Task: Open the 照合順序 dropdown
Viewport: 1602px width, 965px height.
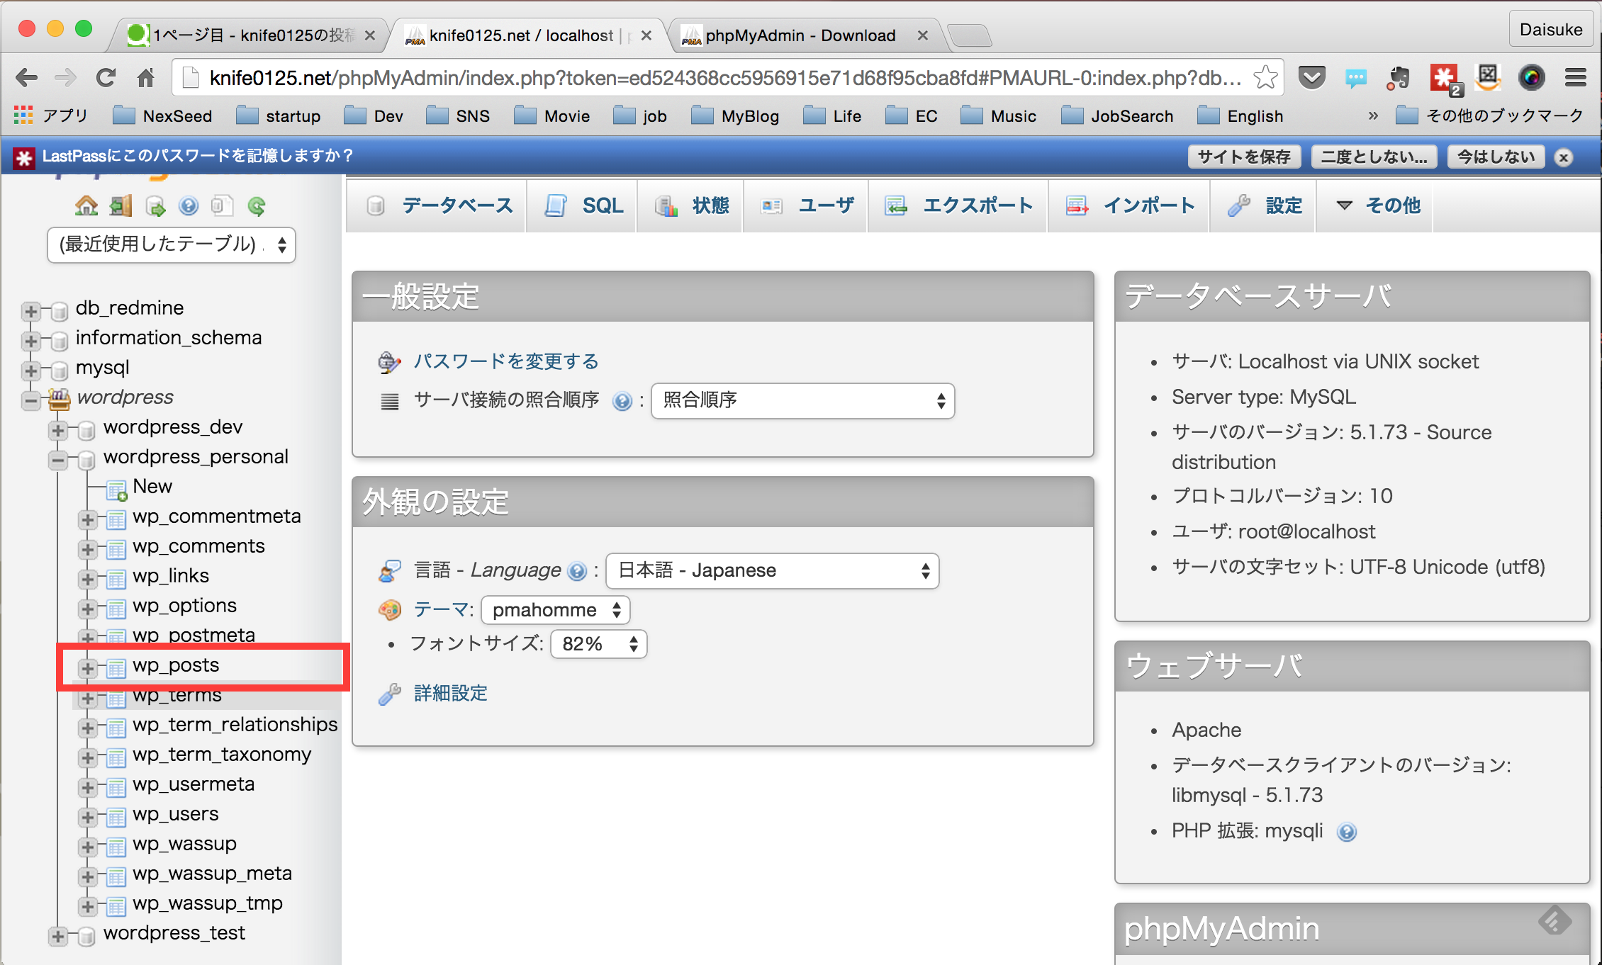Action: (x=802, y=400)
